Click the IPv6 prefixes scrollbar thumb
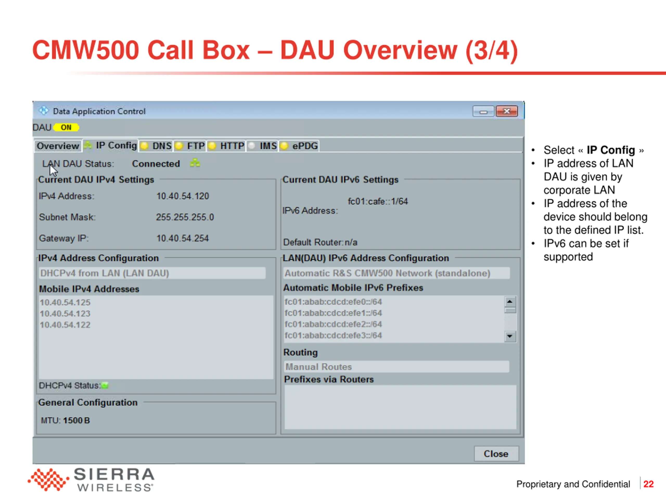The image size is (666, 500). (x=510, y=310)
